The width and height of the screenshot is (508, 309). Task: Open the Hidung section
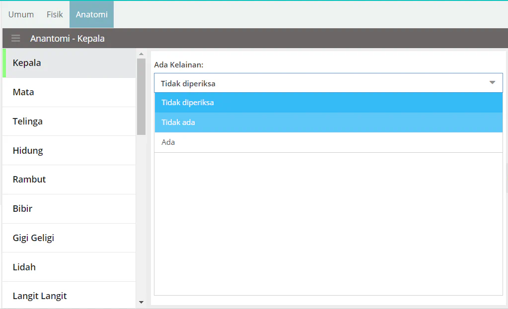(69, 150)
